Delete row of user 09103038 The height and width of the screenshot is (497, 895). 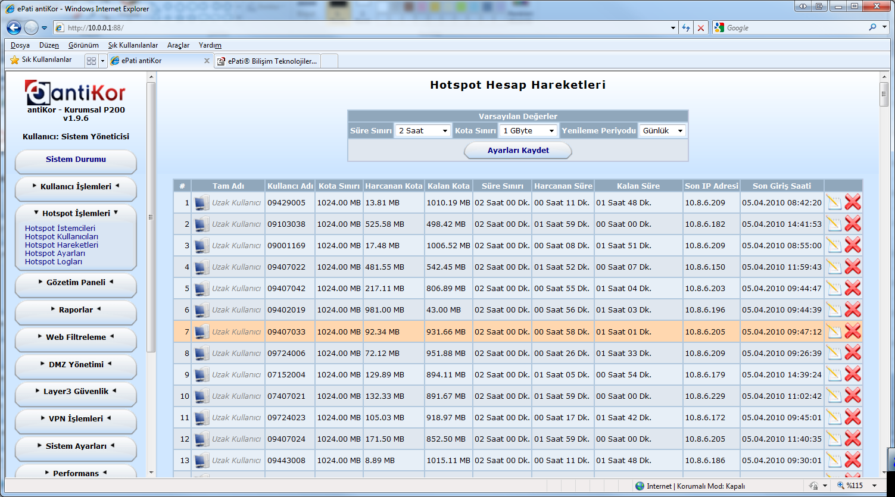coord(853,224)
